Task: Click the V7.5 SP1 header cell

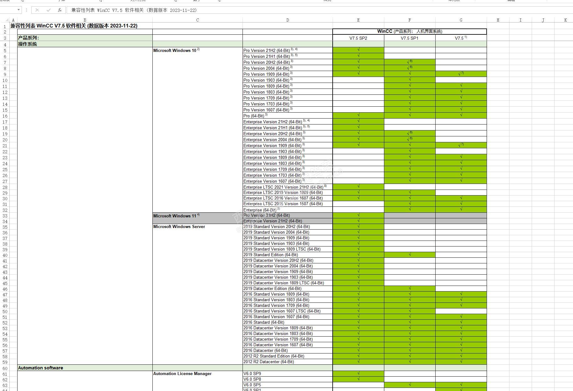Action: click(410, 38)
